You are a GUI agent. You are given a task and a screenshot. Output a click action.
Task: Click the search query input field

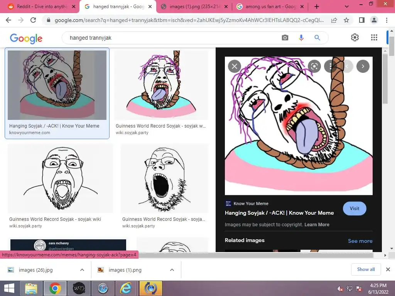point(171,38)
